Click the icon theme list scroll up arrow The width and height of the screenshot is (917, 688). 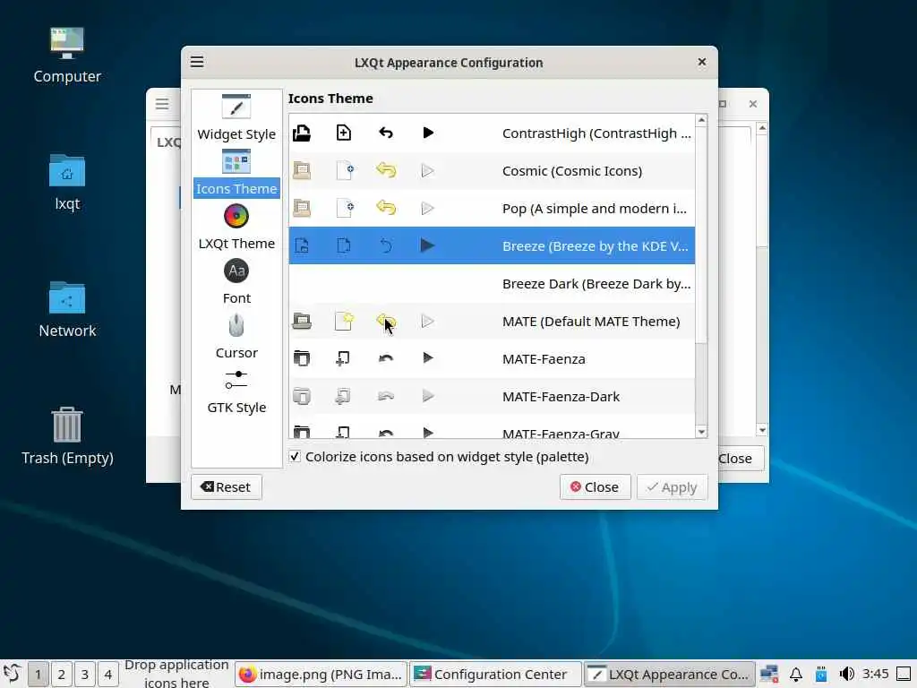pyautogui.click(x=702, y=120)
